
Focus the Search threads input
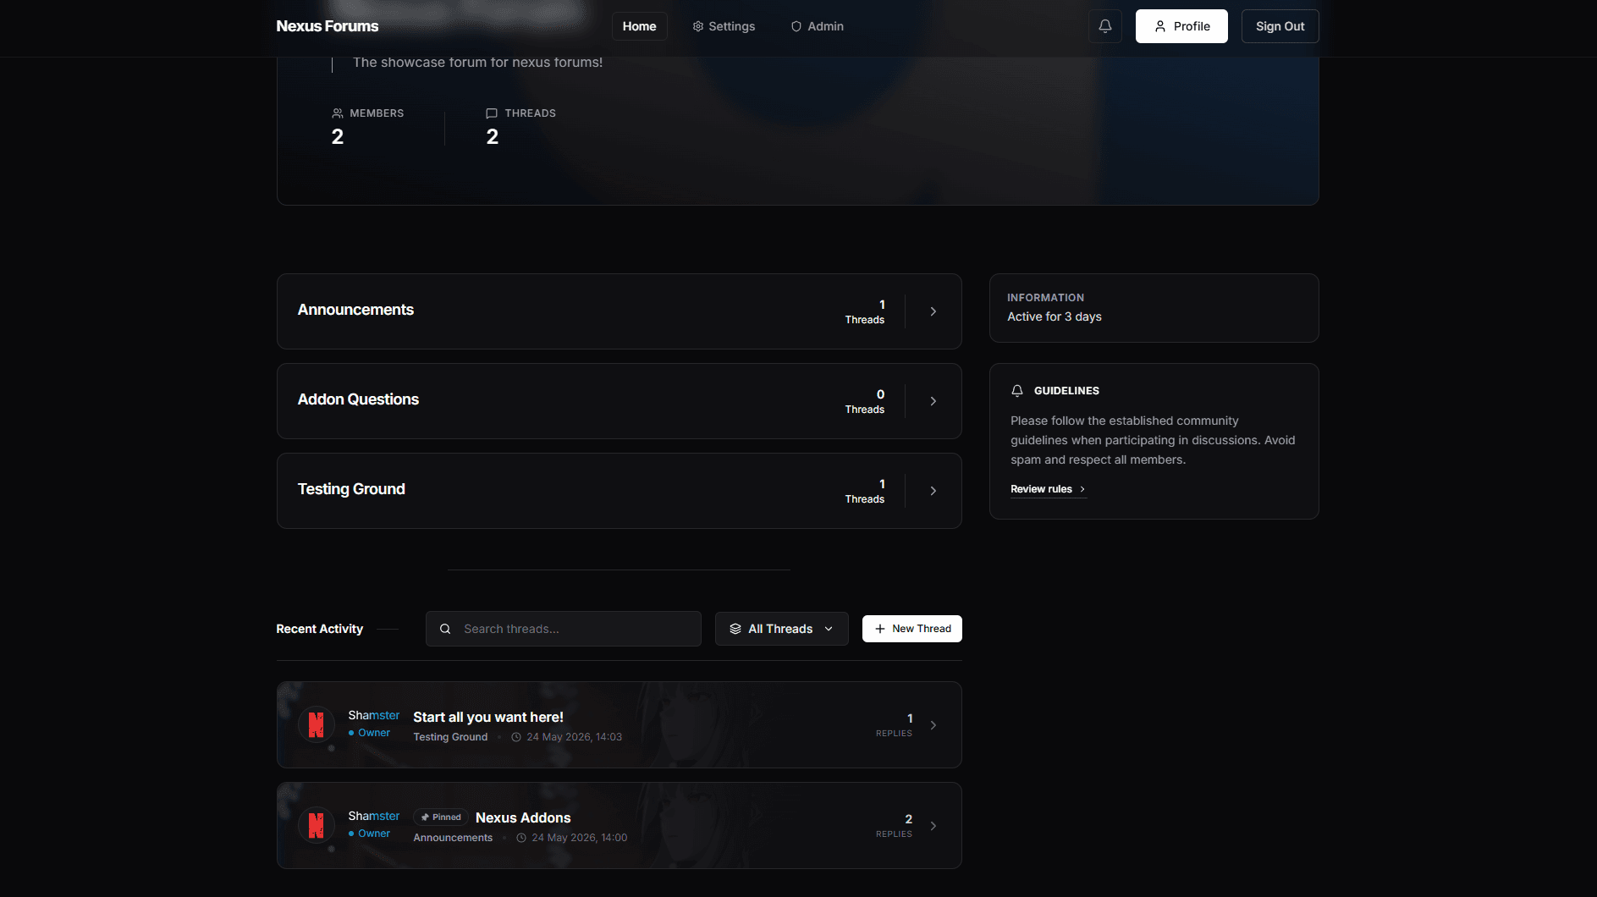[563, 629]
